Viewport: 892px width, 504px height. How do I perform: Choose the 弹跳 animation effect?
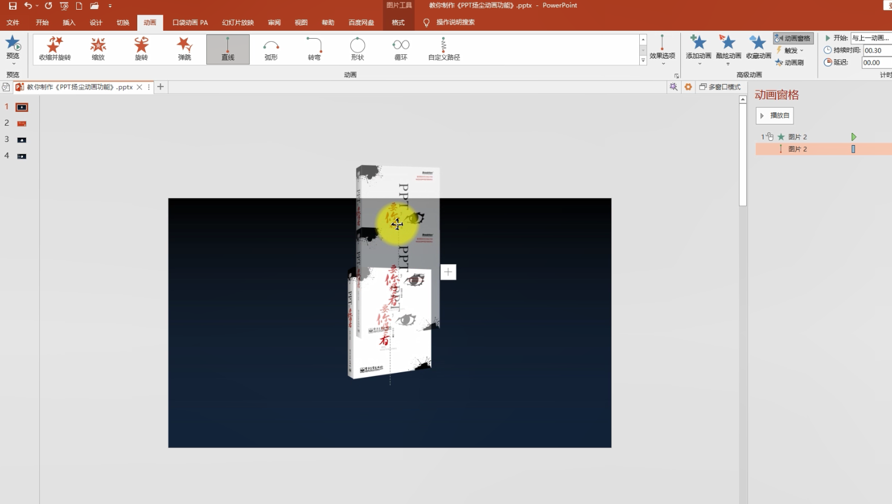[184, 49]
